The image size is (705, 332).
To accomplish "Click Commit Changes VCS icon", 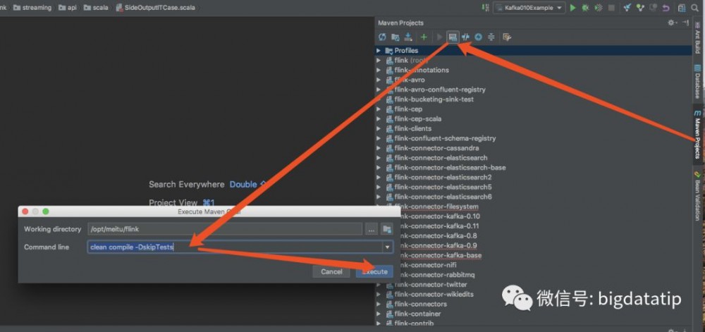I will click(x=640, y=8).
